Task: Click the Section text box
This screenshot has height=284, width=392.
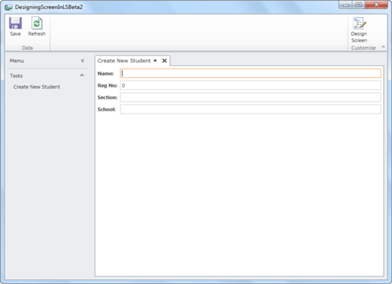Action: (251, 97)
